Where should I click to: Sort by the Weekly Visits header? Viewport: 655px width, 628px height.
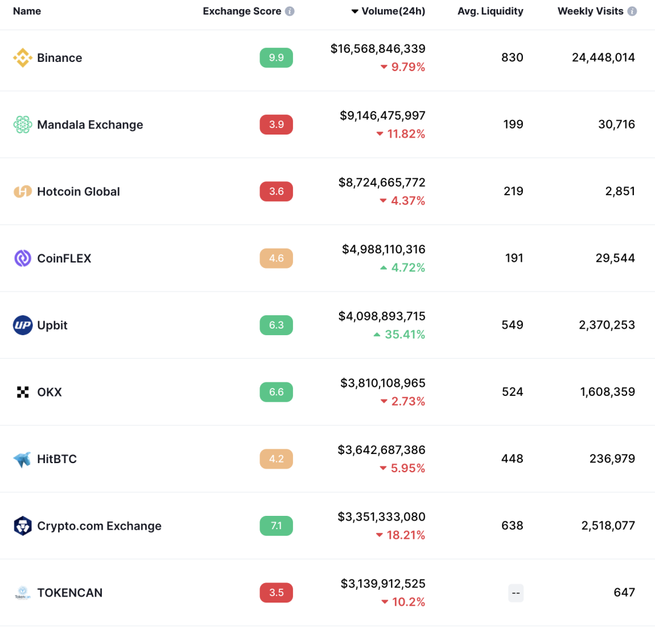590,12
